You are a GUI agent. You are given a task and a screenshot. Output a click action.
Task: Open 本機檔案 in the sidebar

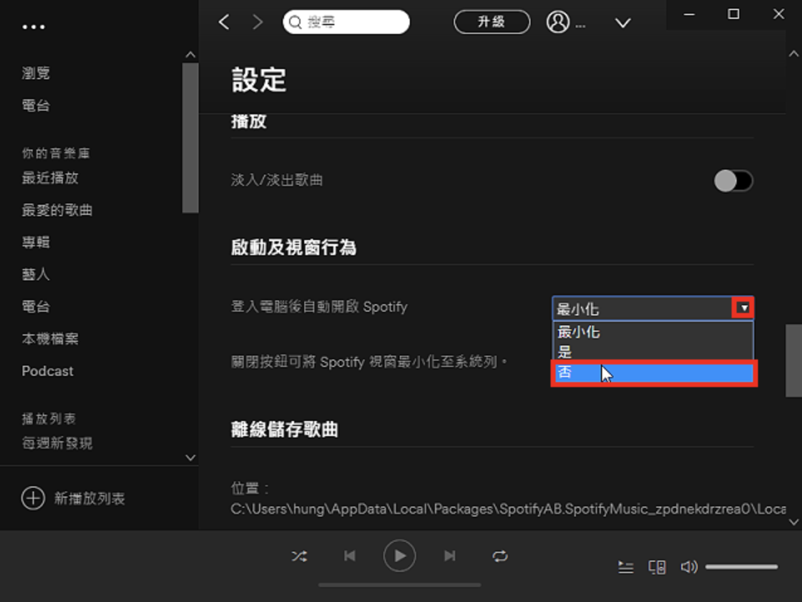pyautogui.click(x=50, y=339)
